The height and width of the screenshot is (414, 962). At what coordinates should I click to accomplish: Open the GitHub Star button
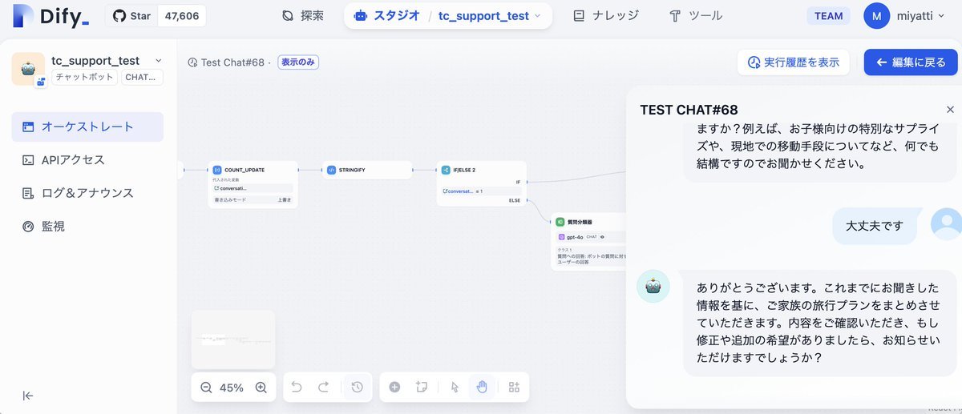[x=131, y=16]
